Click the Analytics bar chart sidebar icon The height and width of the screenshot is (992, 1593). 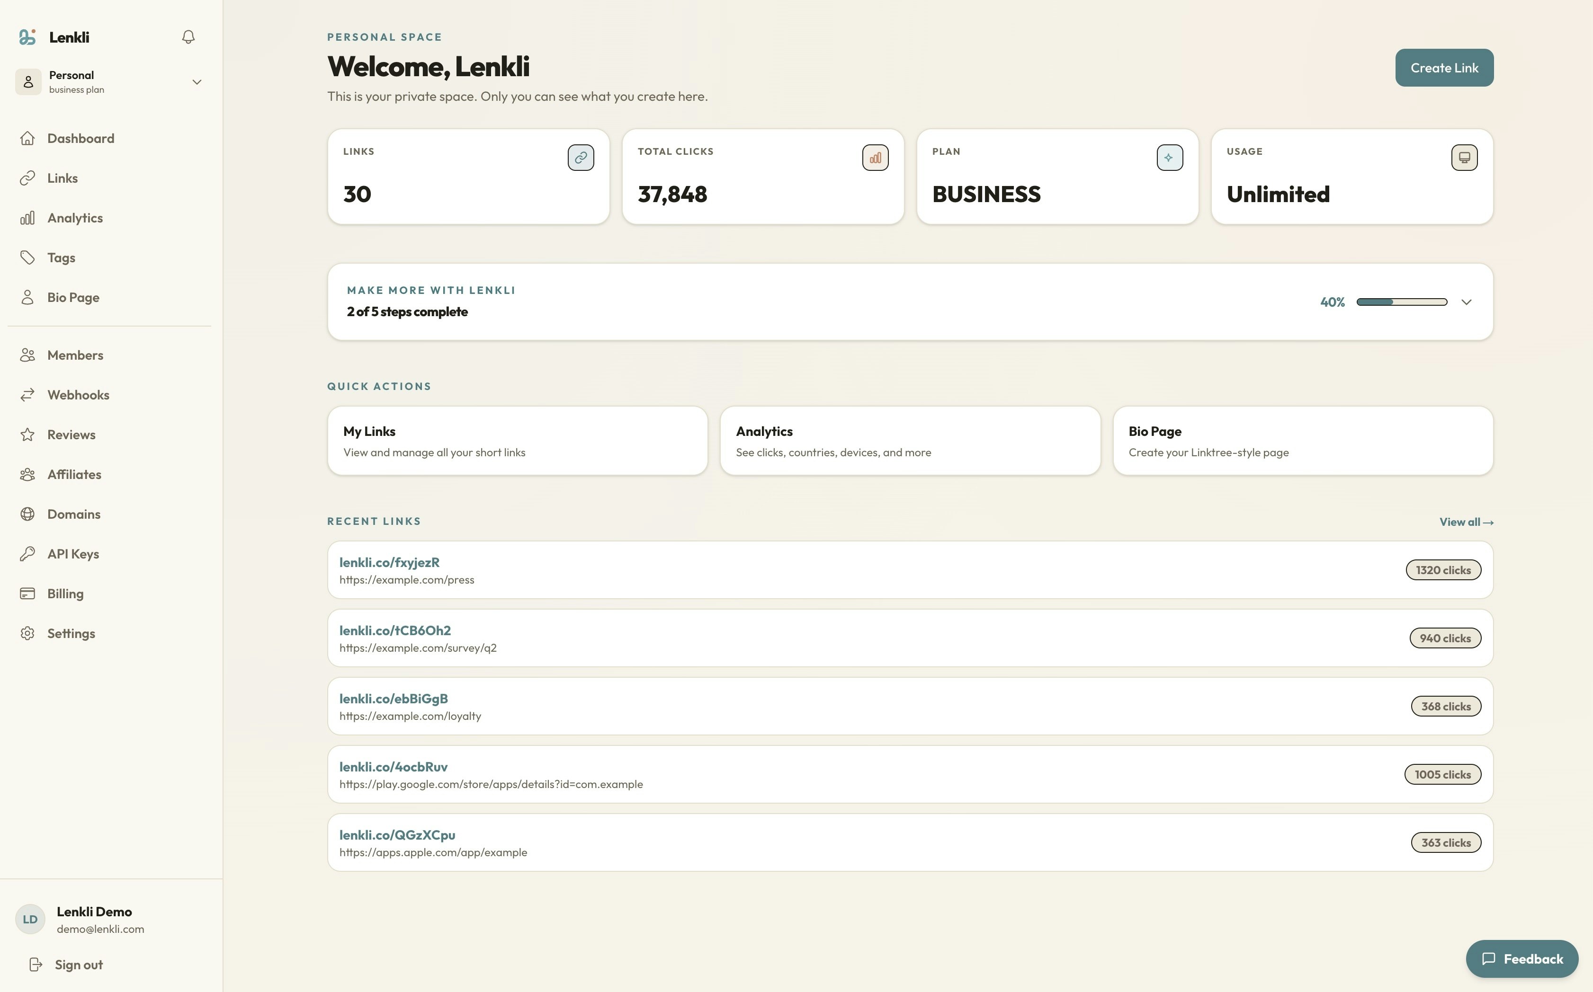[27, 218]
